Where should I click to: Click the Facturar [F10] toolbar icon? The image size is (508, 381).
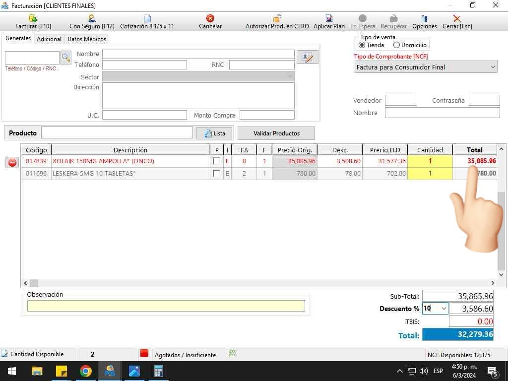point(33,19)
